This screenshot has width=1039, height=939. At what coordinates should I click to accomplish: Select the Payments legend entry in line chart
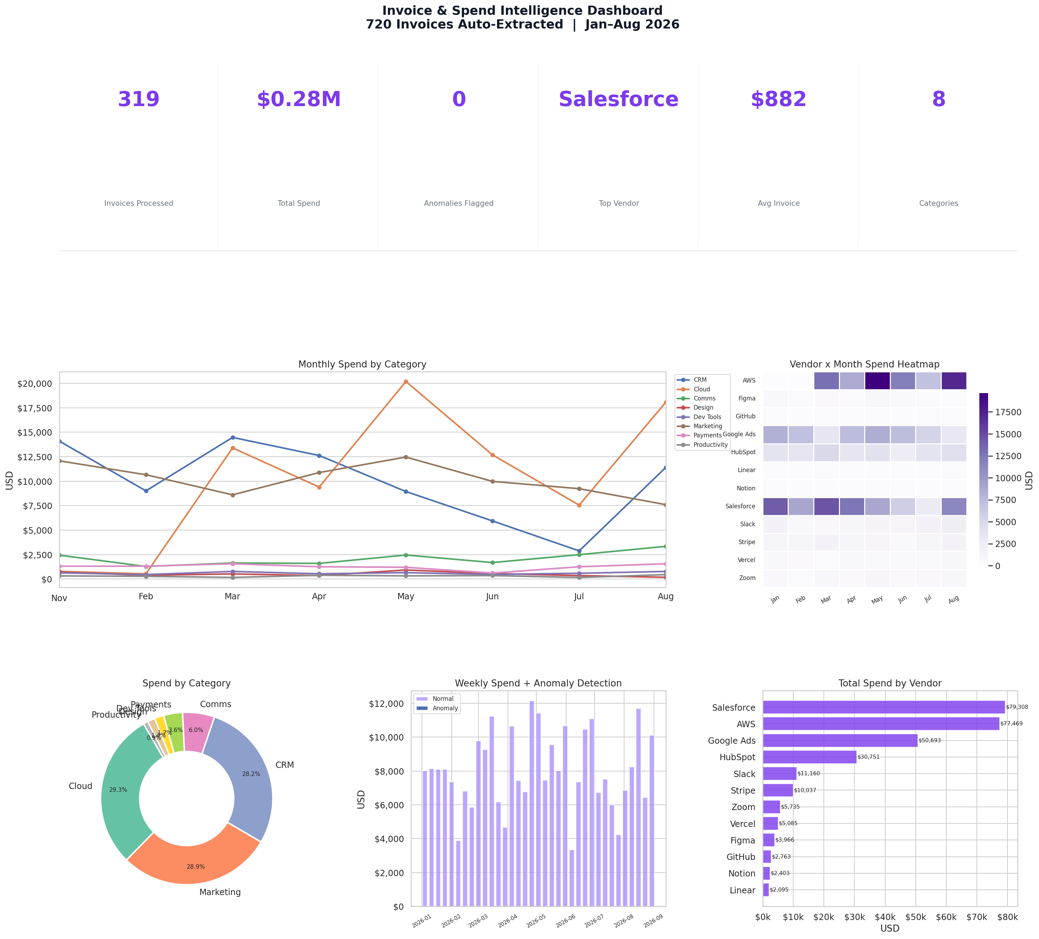pyautogui.click(x=699, y=435)
